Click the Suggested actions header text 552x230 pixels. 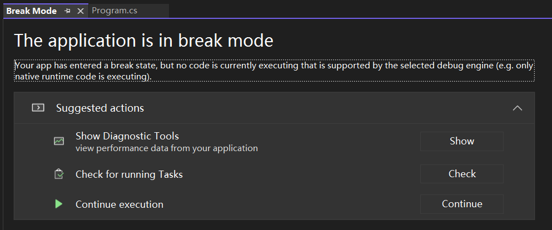click(x=100, y=108)
